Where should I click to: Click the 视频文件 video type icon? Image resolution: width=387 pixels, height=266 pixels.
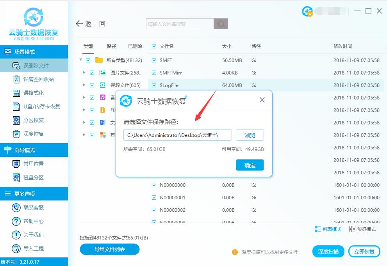coord(103,85)
